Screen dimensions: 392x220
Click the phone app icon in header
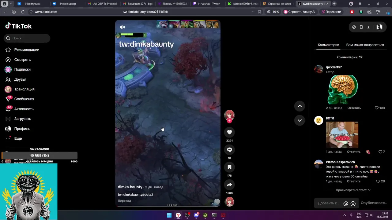[361, 27]
